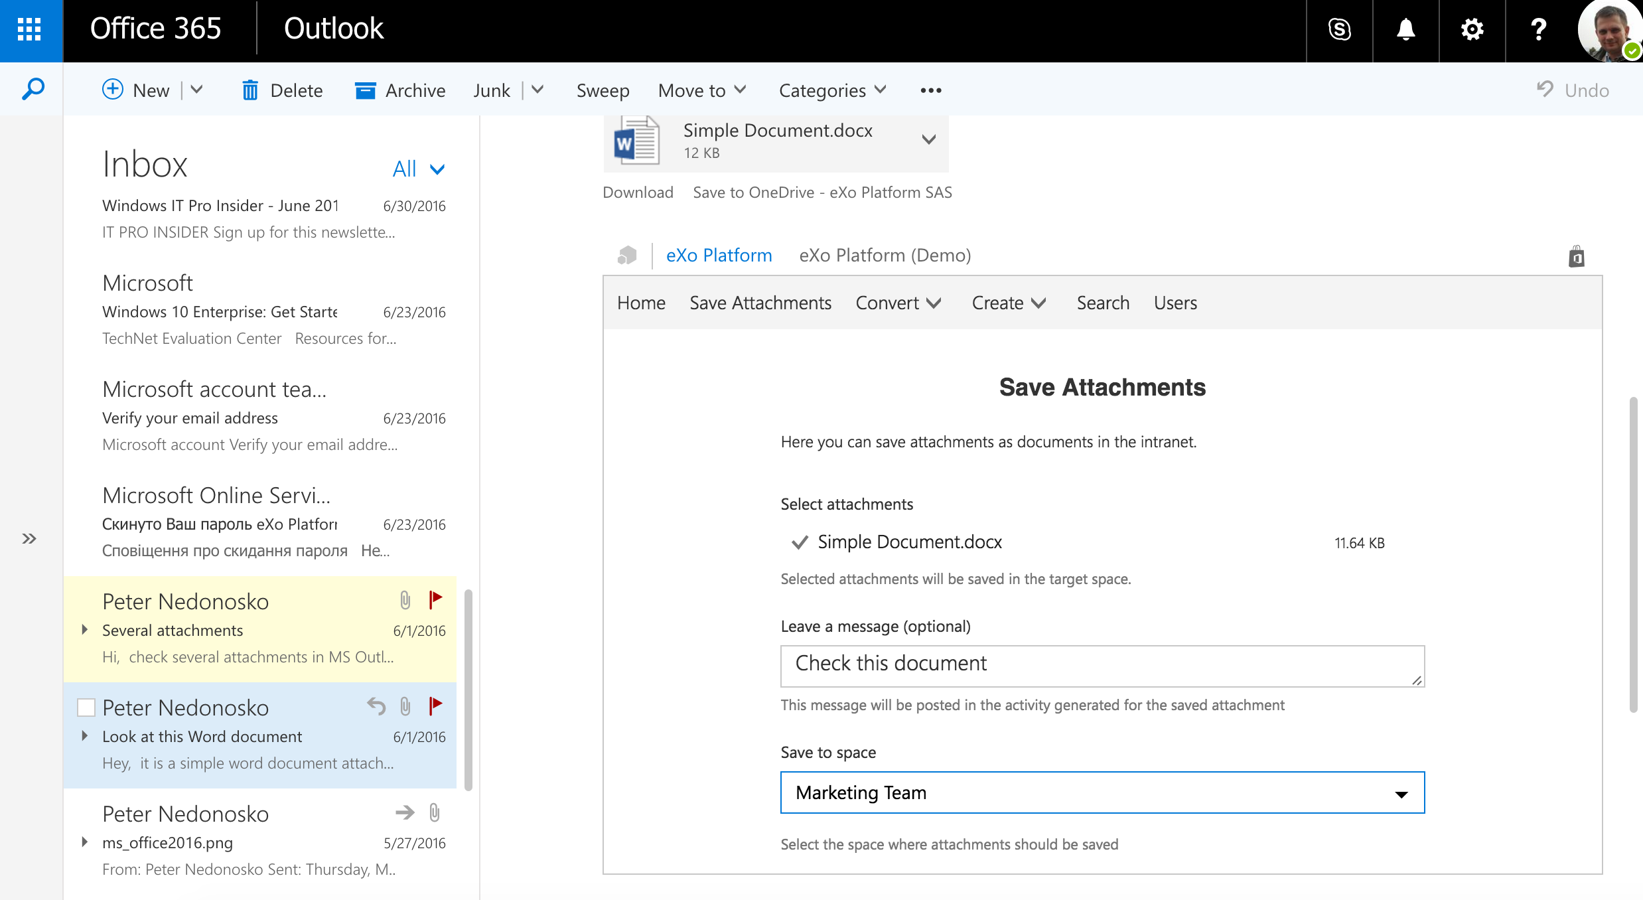This screenshot has height=900, width=1643.
Task: Expand the Simple Document.docx attachment options chevron
Action: click(929, 139)
